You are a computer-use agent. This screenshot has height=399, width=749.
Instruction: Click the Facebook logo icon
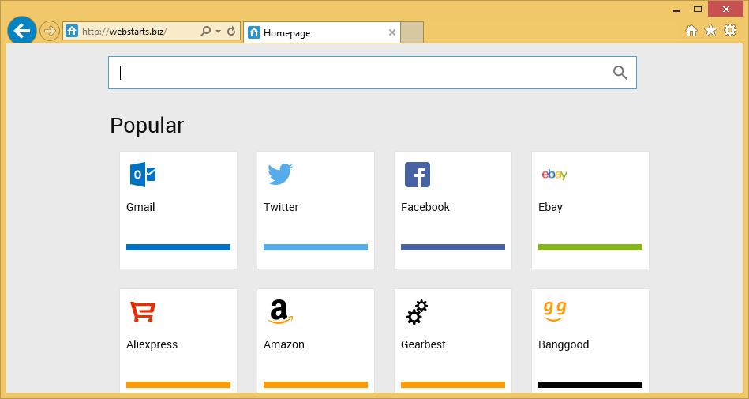[417, 175]
